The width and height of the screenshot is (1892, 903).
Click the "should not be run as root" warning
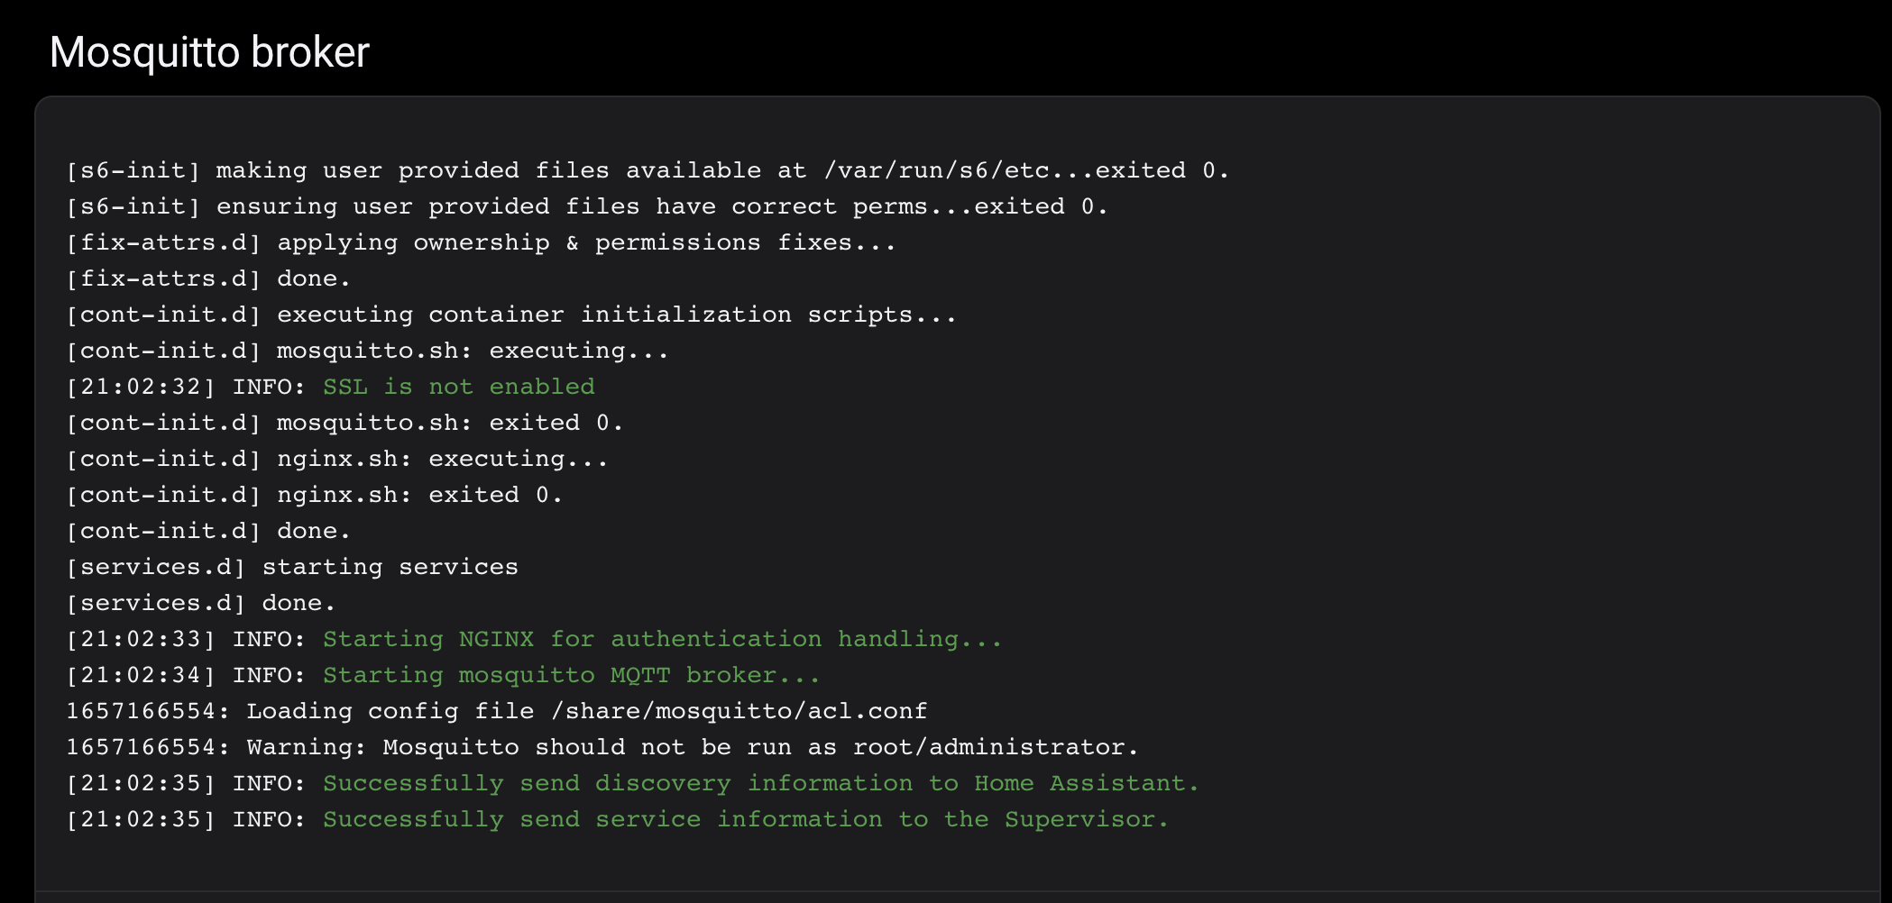pos(602,747)
